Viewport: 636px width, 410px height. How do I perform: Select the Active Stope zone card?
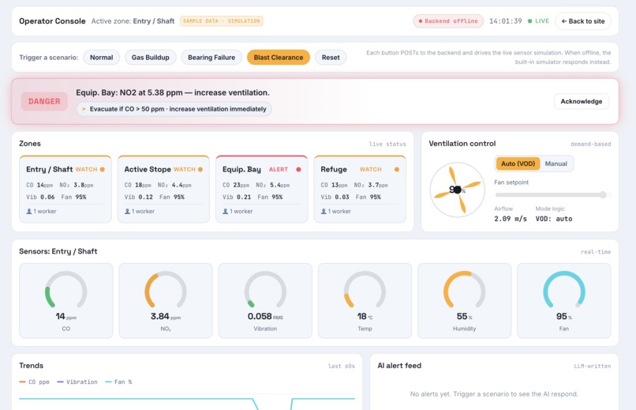pos(163,189)
